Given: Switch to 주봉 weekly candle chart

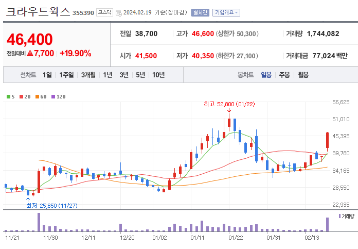Looking at the screenshot, I should click(284, 75).
